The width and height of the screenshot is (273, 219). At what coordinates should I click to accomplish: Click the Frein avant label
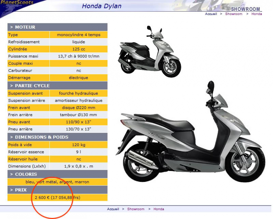19,108
